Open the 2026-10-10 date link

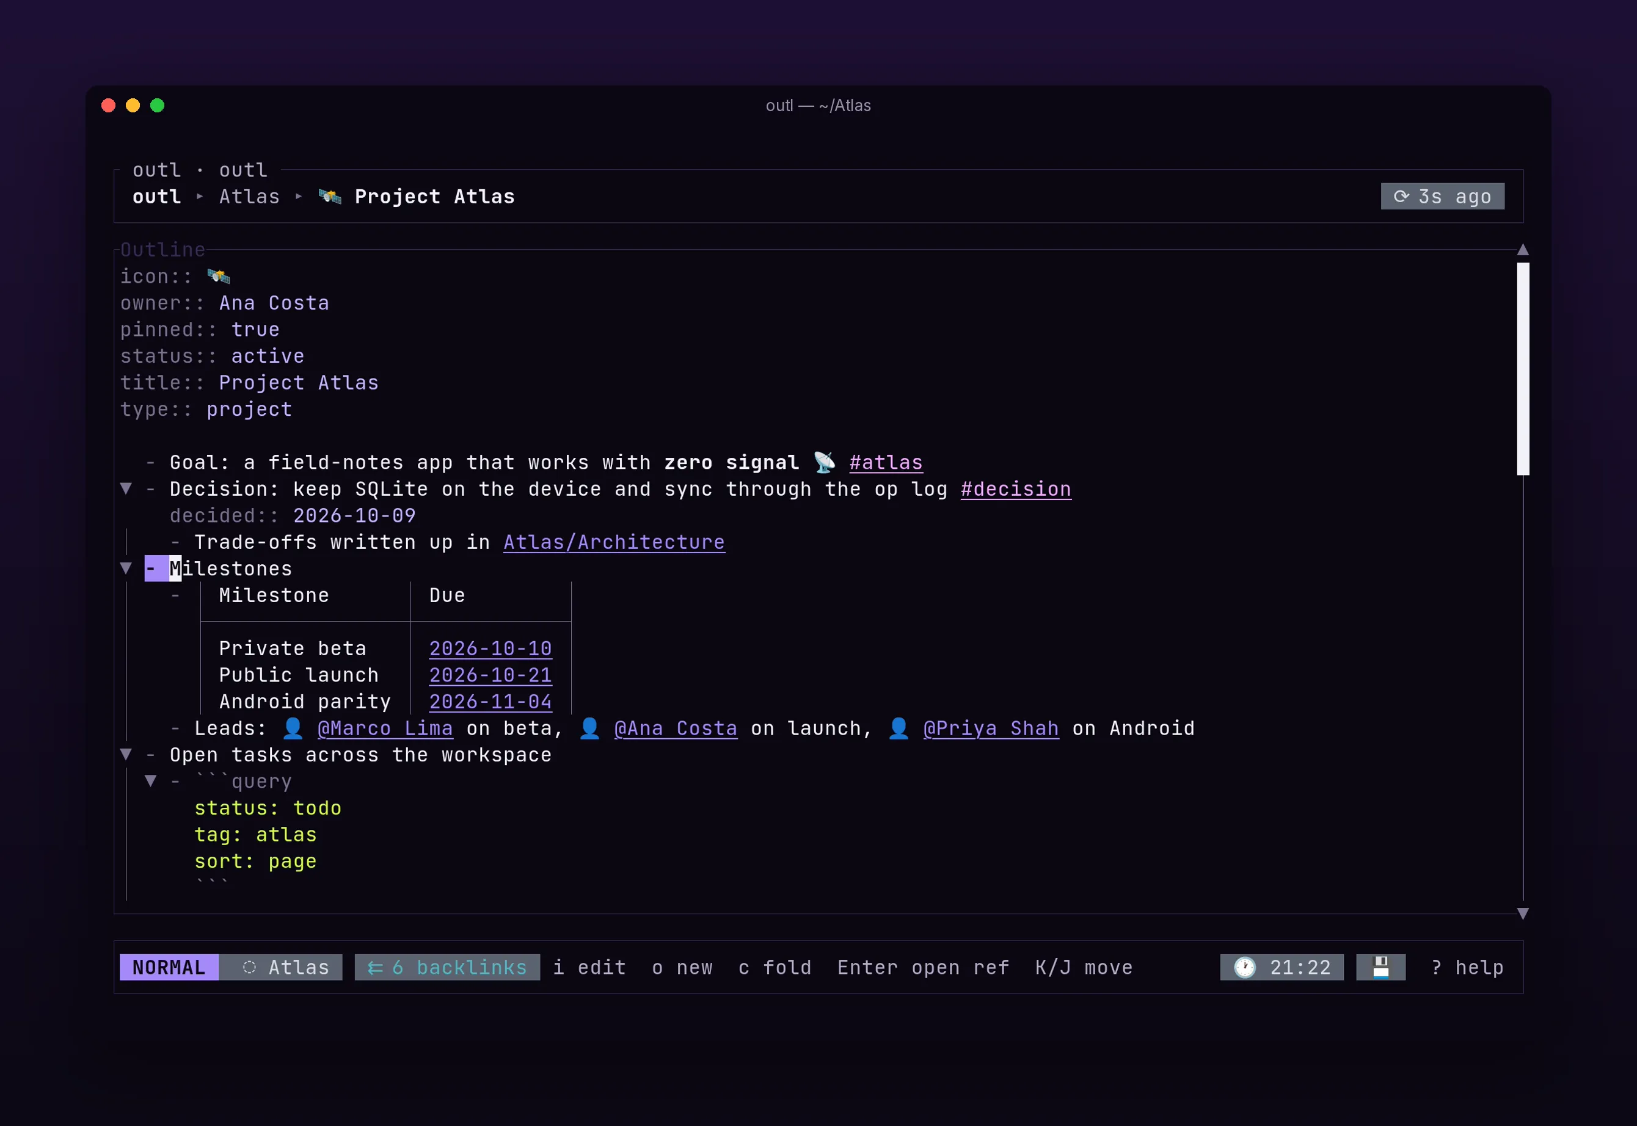click(490, 649)
